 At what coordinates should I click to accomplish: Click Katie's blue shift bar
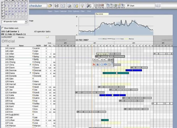tap(112, 95)
